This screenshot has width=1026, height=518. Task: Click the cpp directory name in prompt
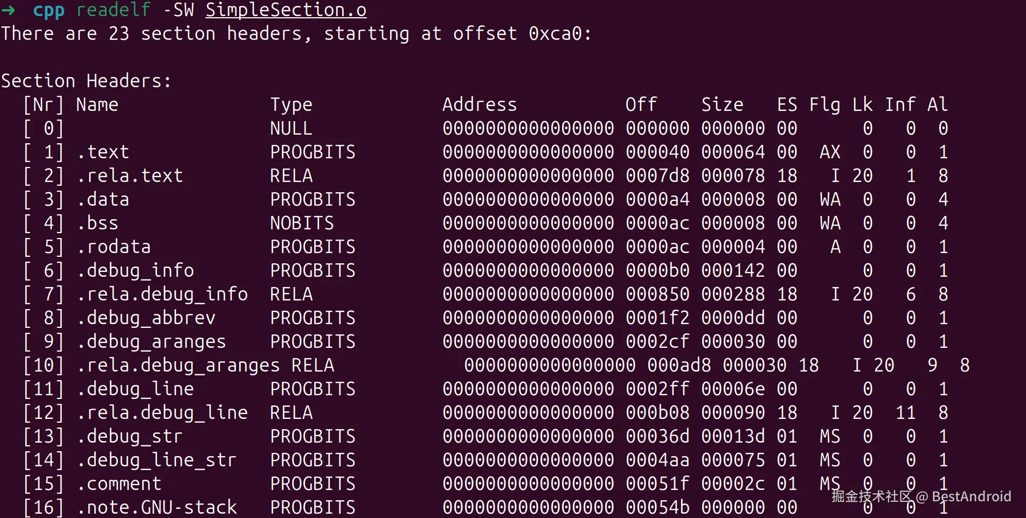coord(48,10)
